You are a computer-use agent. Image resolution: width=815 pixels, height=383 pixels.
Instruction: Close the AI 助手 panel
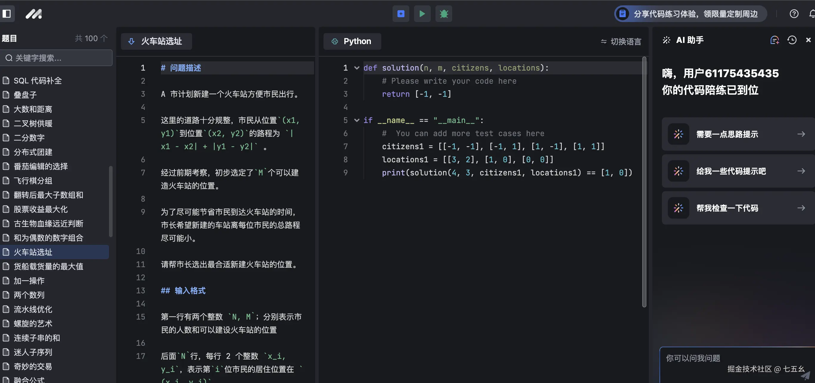coord(808,40)
